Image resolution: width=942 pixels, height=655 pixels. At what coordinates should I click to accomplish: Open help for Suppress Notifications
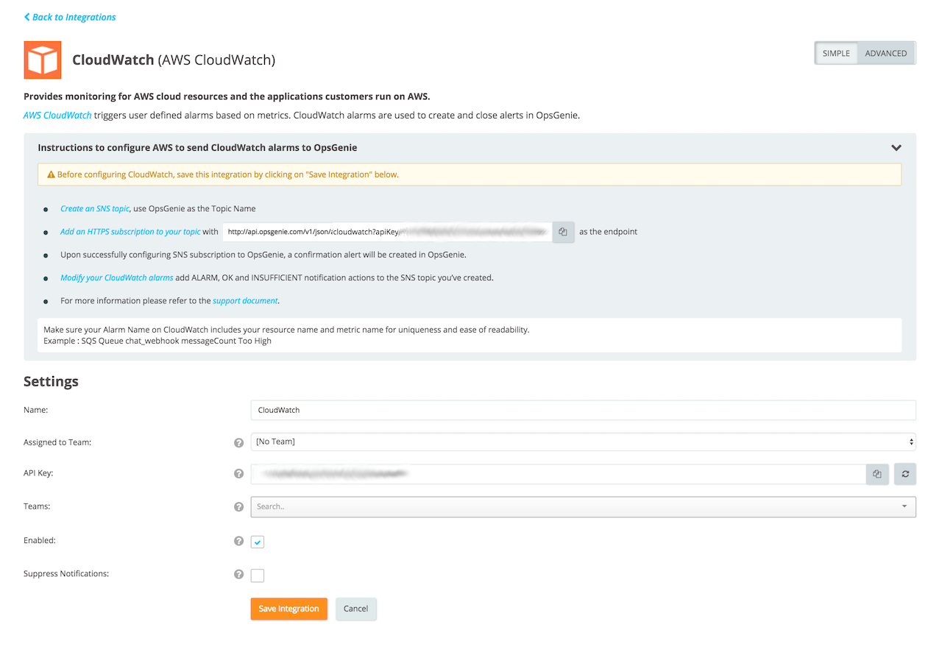point(238,574)
